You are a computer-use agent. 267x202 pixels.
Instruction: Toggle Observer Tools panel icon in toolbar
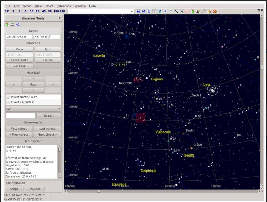click(193, 11)
